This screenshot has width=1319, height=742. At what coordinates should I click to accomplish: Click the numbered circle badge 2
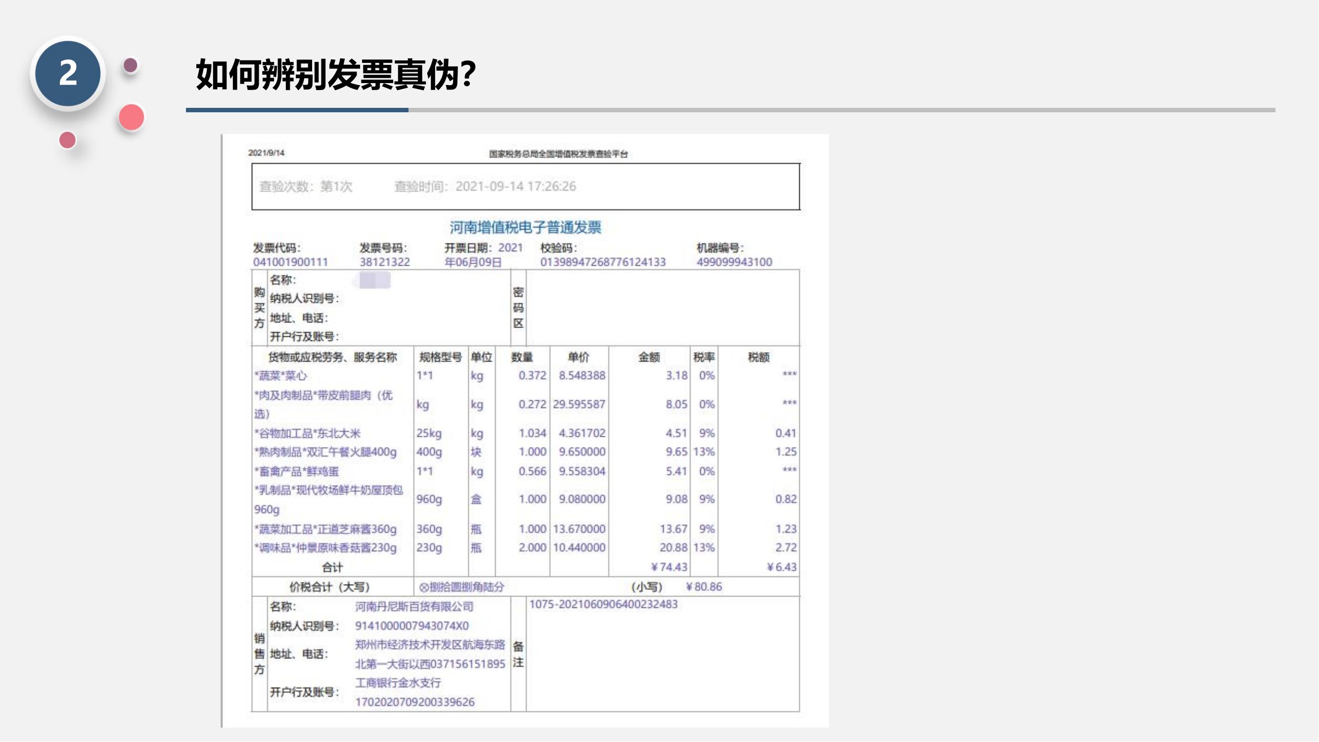click(68, 73)
